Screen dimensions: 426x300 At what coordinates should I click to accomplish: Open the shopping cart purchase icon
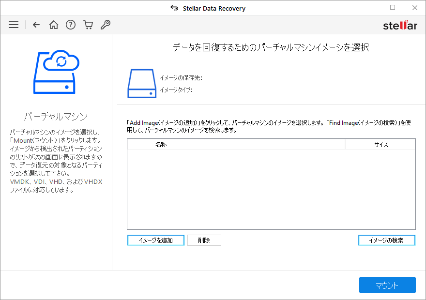click(x=88, y=25)
